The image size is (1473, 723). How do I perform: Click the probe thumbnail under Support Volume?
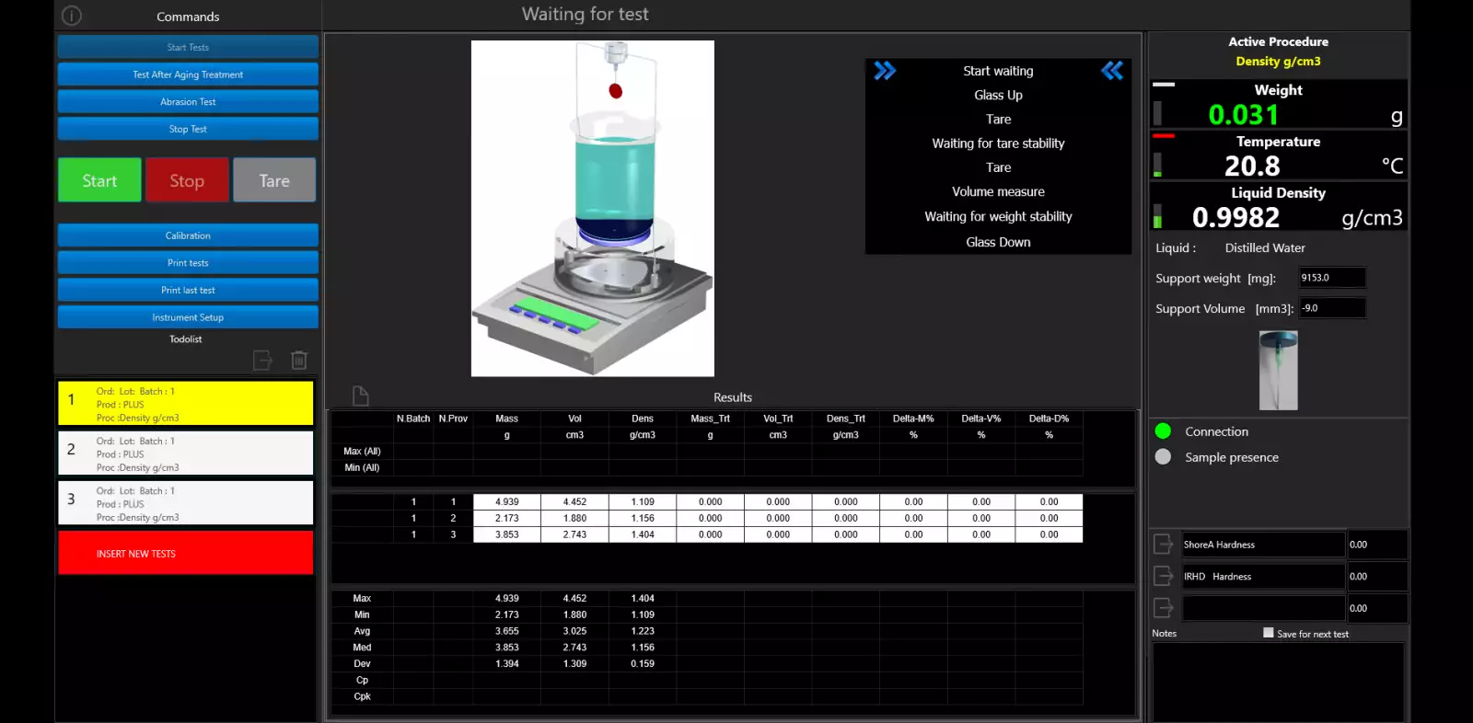click(x=1278, y=371)
